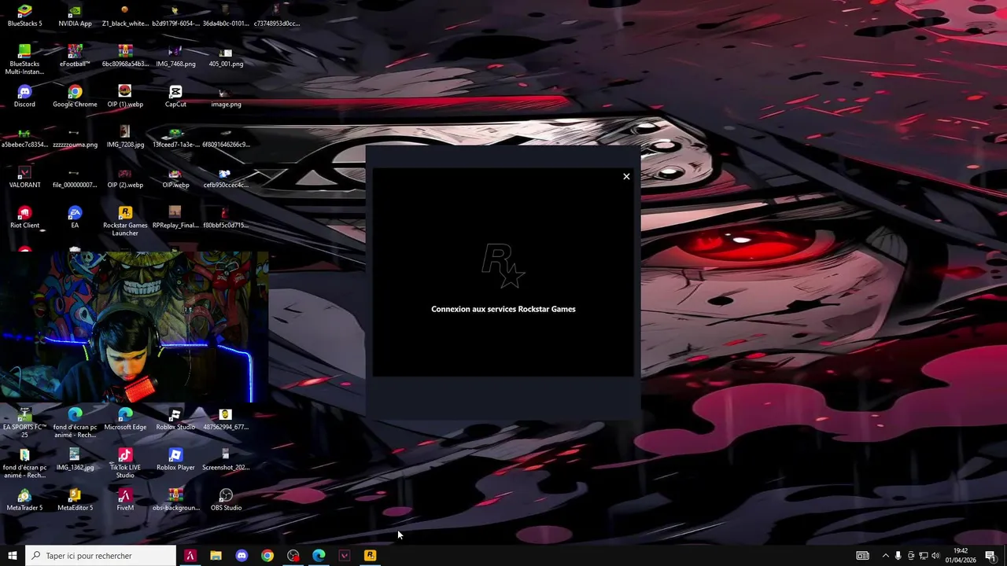Switch to FiveM in the taskbar
Screen dimensions: 1007x566
click(x=190, y=556)
